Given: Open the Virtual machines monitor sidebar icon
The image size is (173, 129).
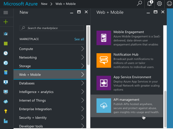Looking at the screenshot, I should [x=6, y=82].
